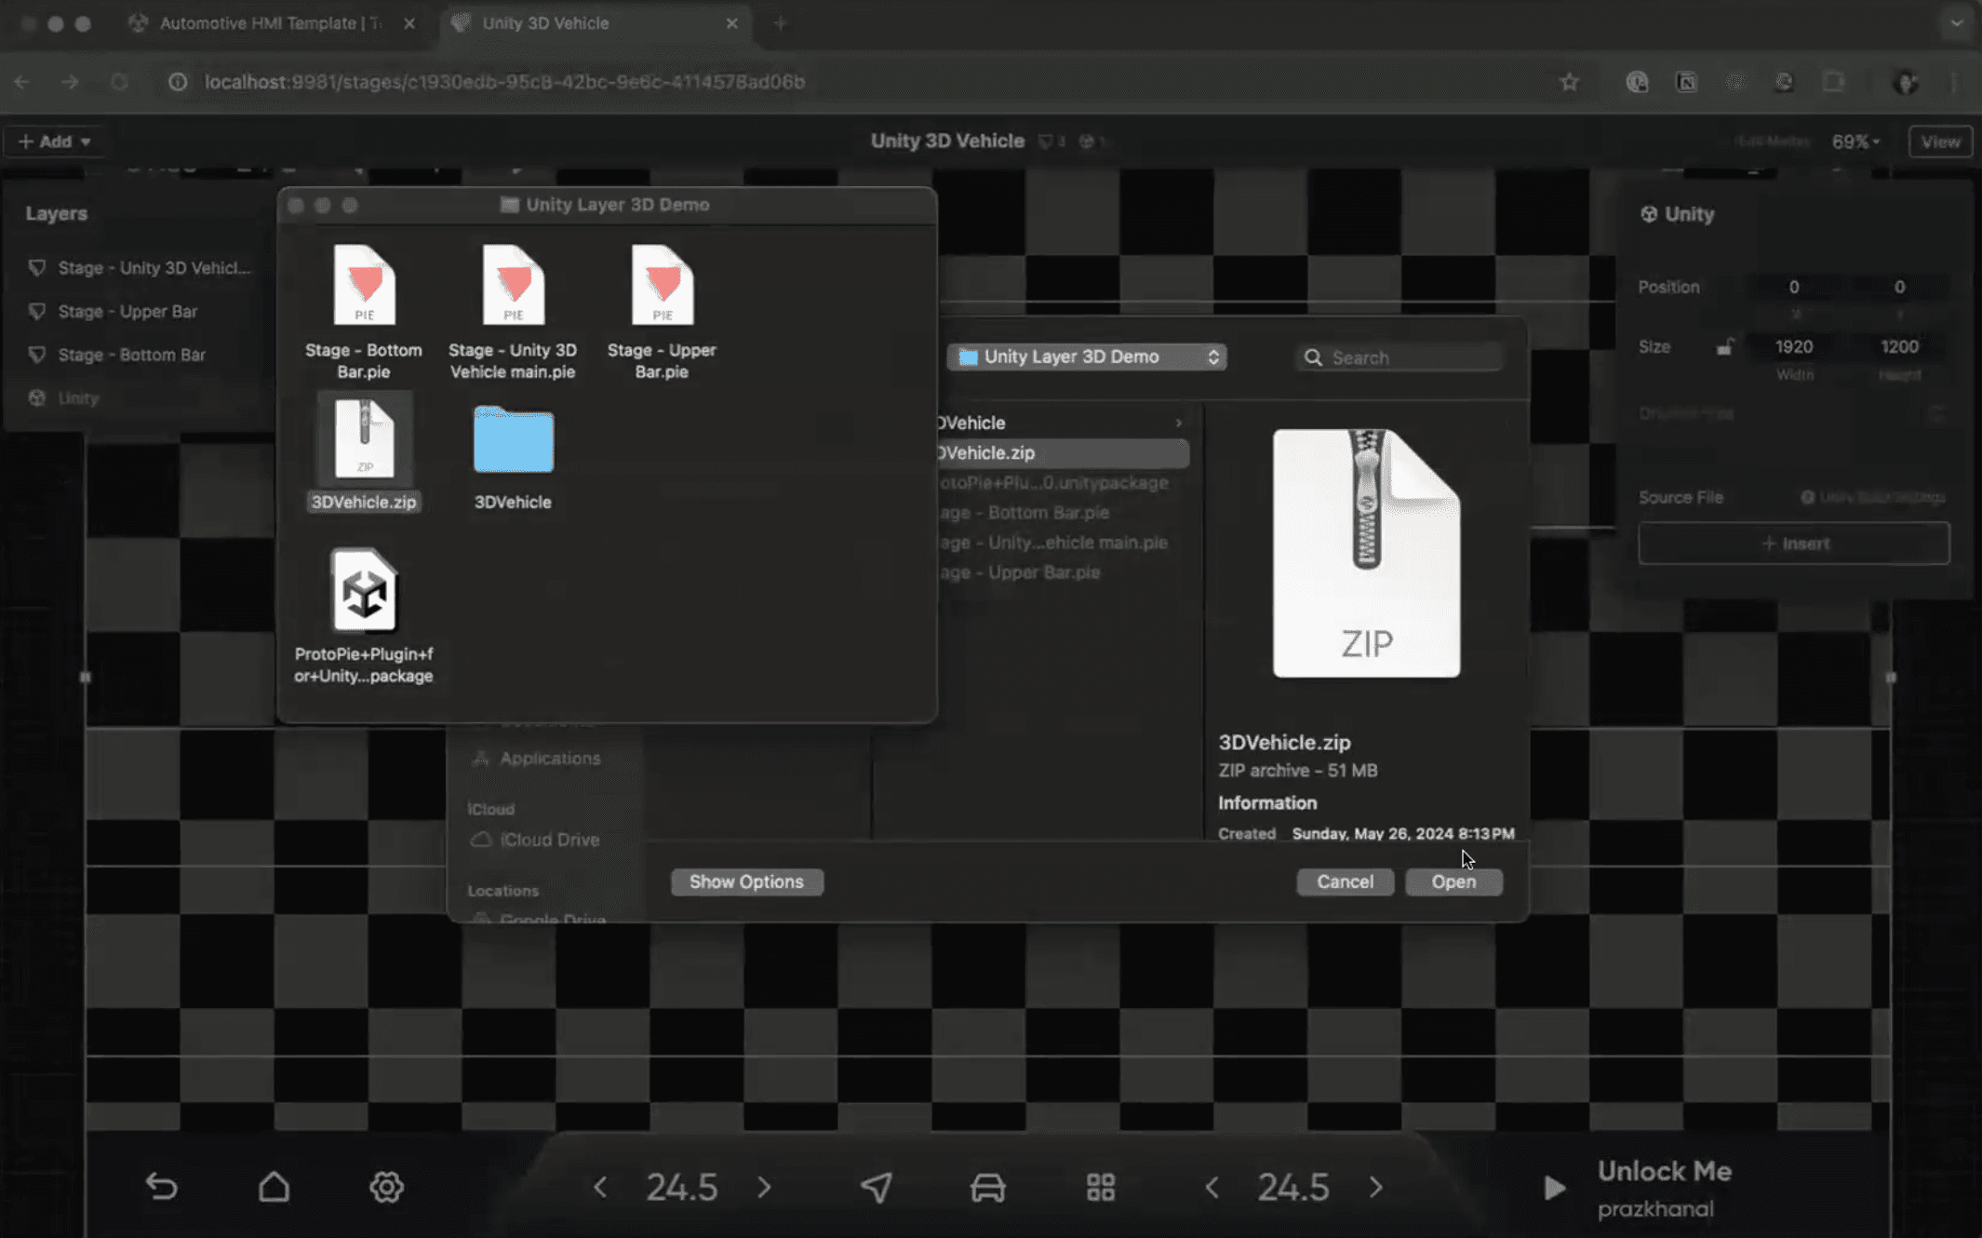This screenshot has height=1238, width=1982.
Task: Click the car icon in the bottom bar
Action: point(986,1186)
